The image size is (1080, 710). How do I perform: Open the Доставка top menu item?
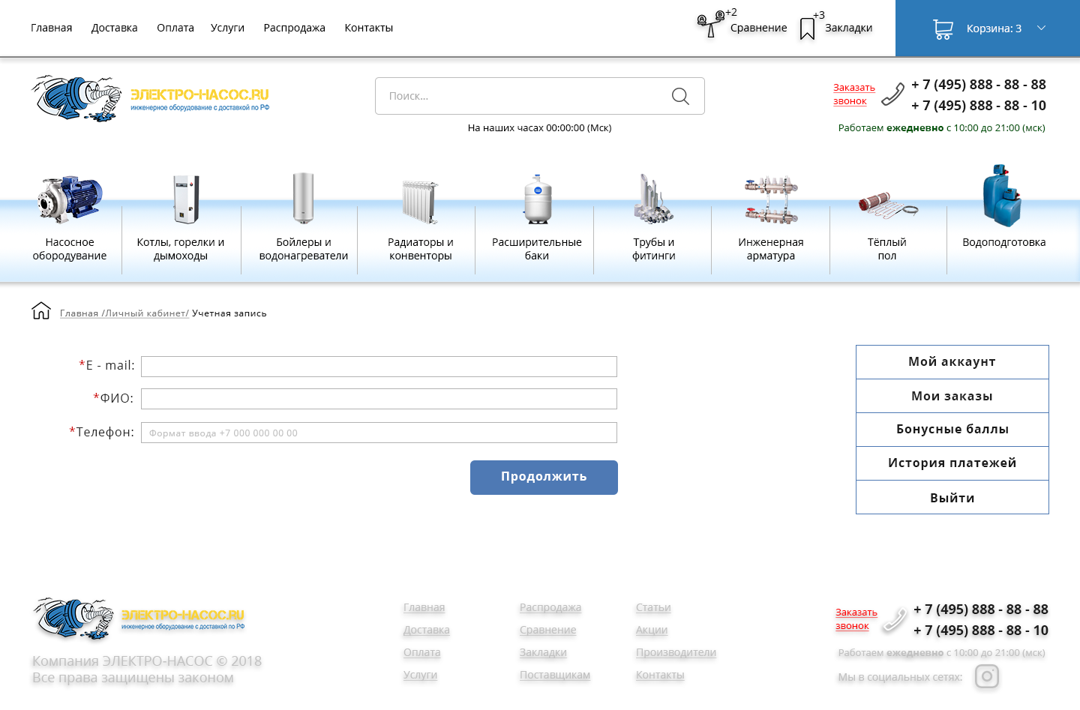(x=115, y=28)
